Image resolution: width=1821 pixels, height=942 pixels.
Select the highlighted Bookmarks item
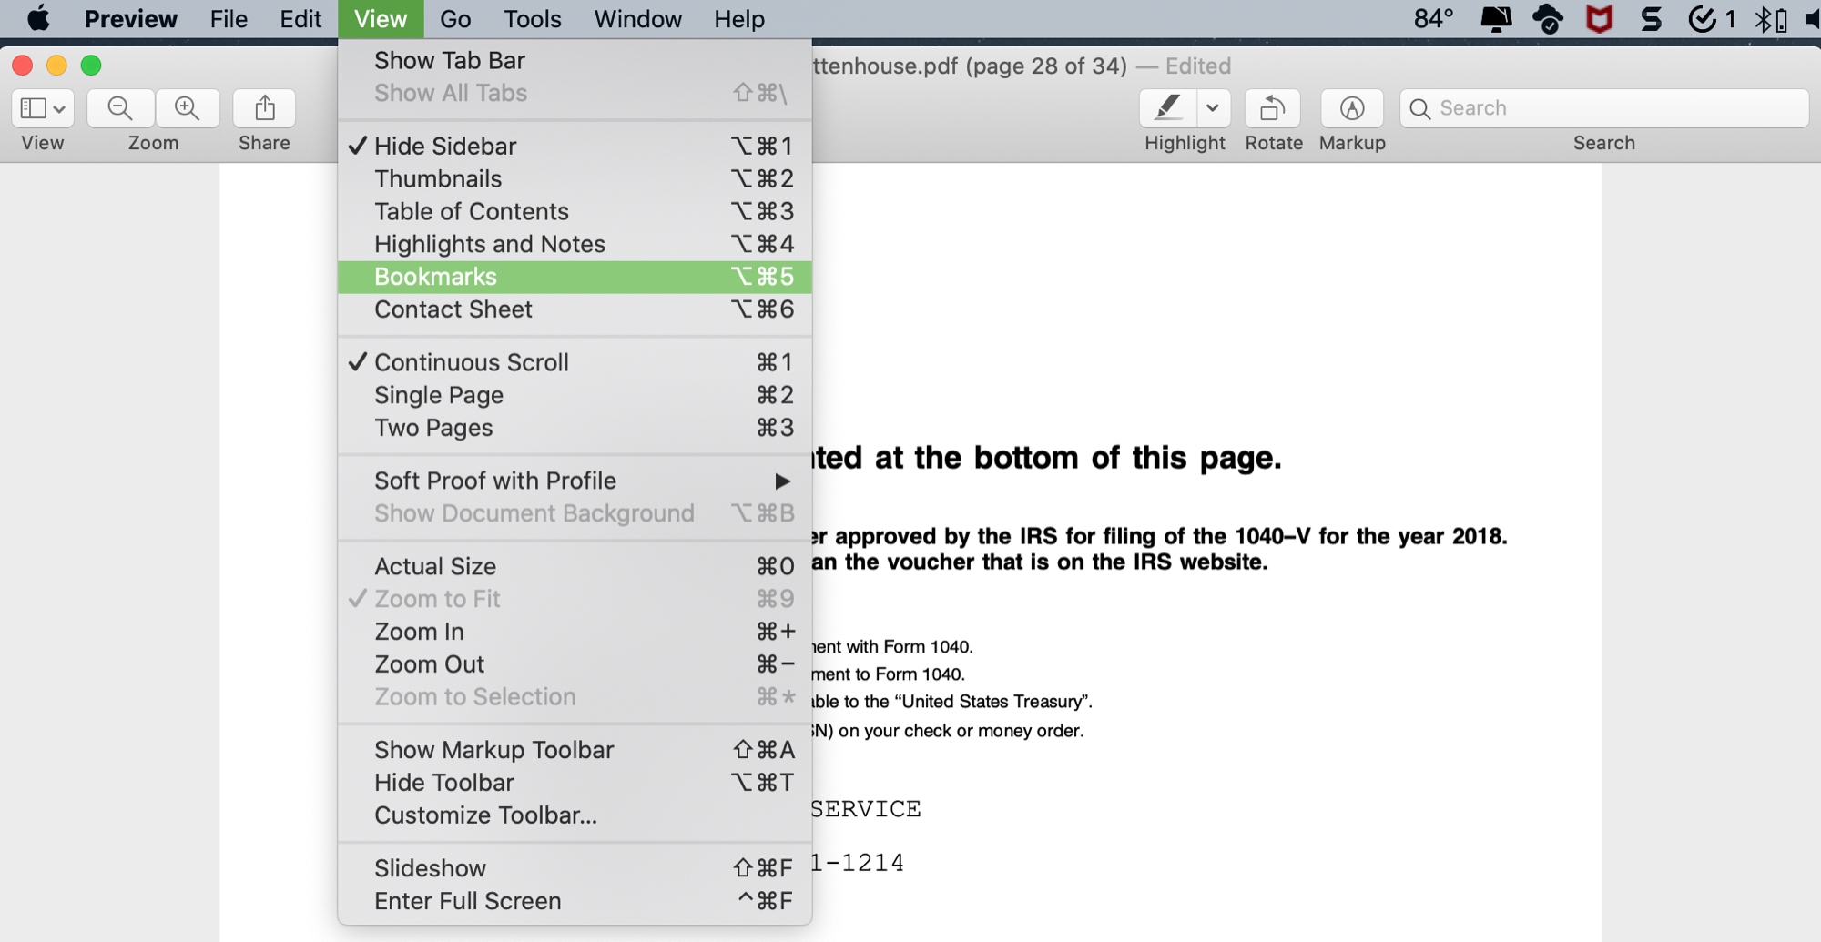click(575, 277)
